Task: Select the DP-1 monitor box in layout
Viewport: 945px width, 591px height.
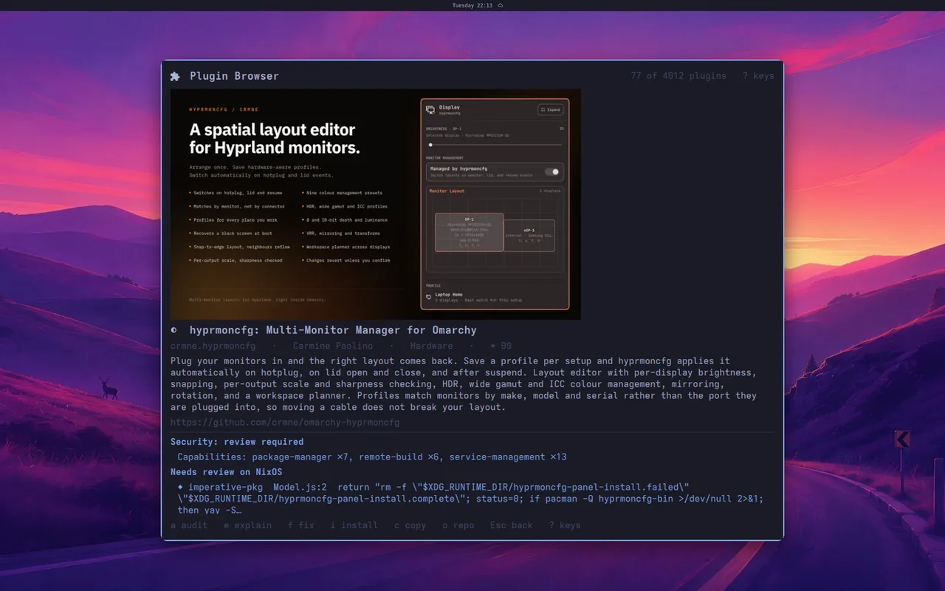Action: click(x=469, y=232)
